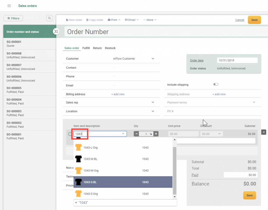268x210 pixels.
Task: Switch to the Return tab
Action: coord(97,48)
